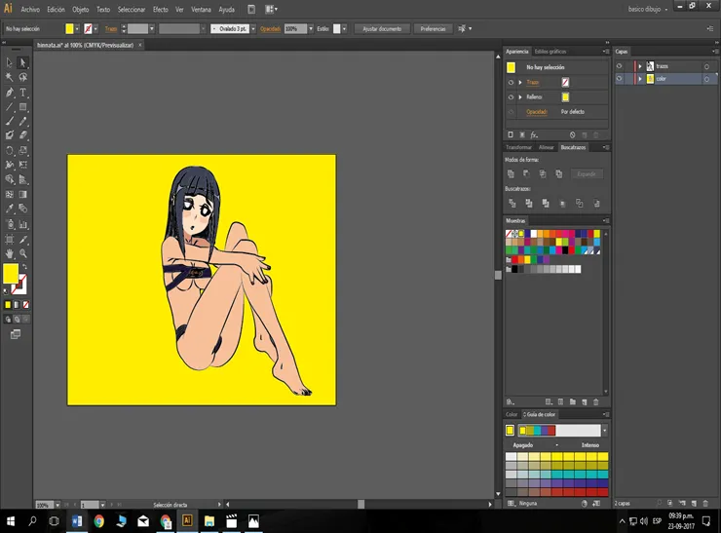Click the Trazo link in control bar
This screenshot has width=721, height=533.
pos(111,29)
